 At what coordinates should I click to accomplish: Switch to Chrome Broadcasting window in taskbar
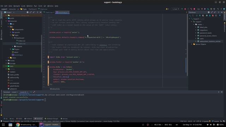click(x=26, y=125)
